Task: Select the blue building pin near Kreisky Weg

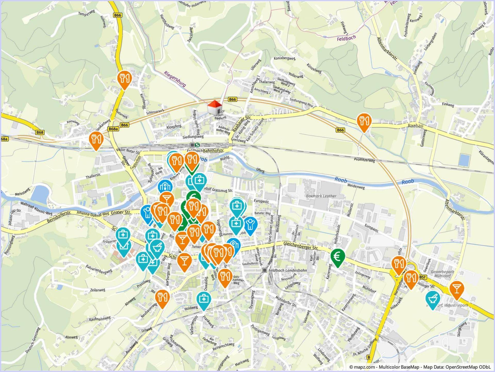Action: click(x=165, y=186)
